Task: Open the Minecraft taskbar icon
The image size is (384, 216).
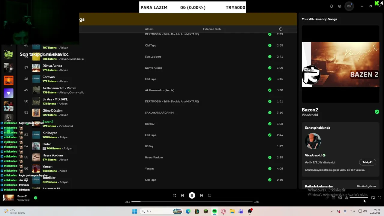Action: 205,211
